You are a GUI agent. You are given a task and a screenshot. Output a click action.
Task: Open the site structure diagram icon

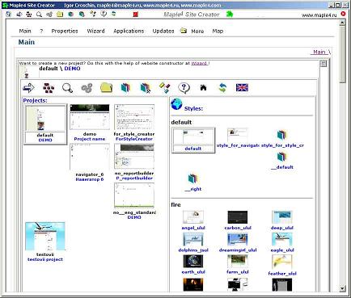49,88
